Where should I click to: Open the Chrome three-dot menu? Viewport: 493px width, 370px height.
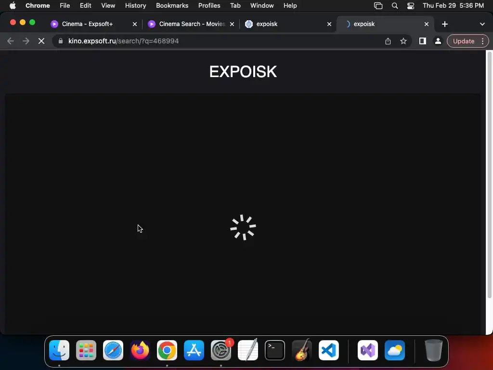click(482, 41)
